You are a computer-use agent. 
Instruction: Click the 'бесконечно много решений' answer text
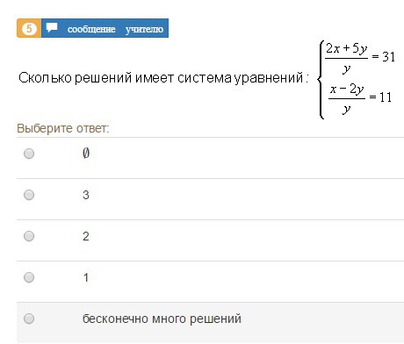pos(162,319)
